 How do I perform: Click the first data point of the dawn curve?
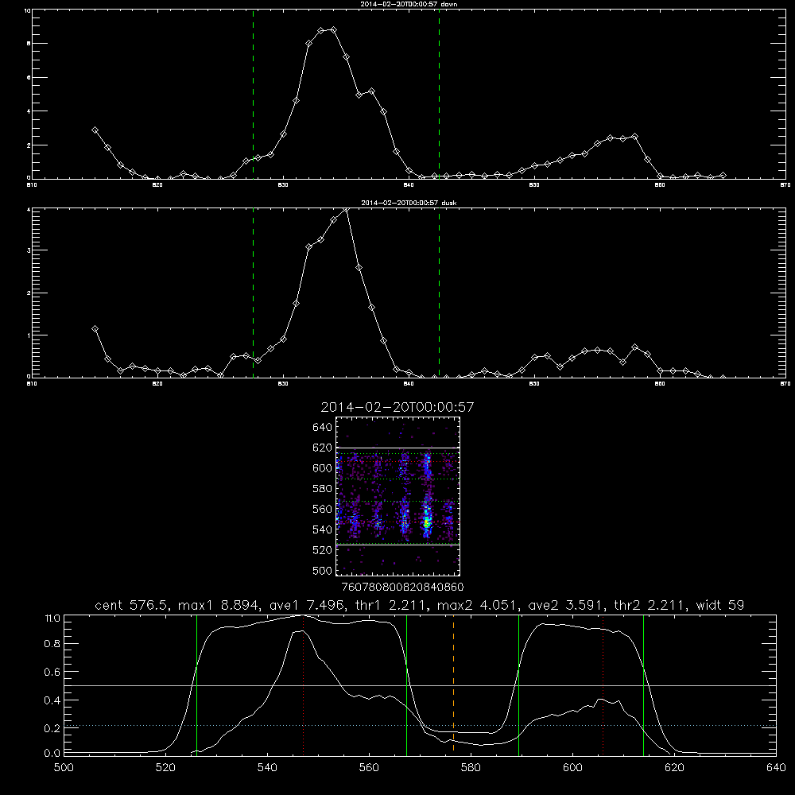pos(95,130)
